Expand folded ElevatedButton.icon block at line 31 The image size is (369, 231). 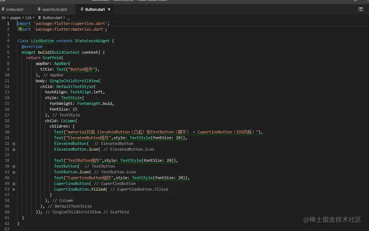[x=14, y=150]
